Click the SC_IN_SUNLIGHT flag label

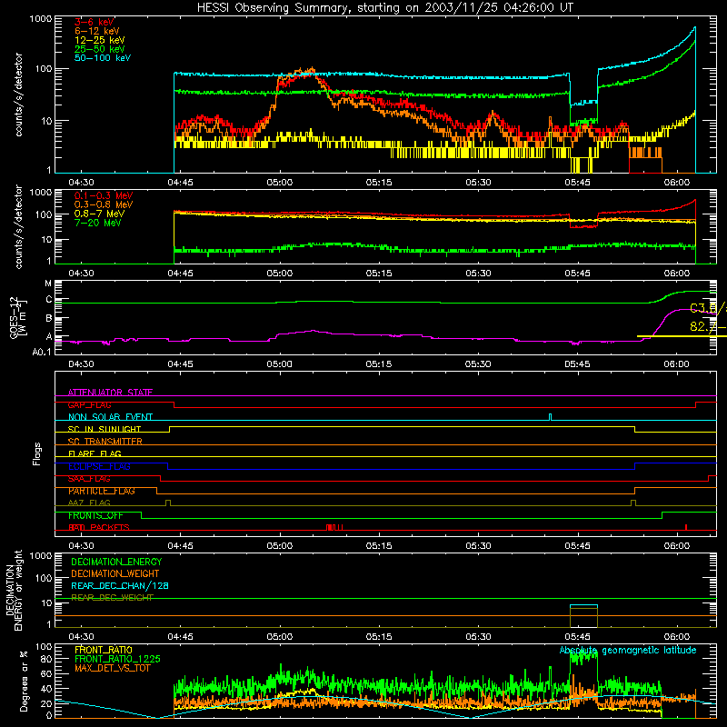point(105,429)
